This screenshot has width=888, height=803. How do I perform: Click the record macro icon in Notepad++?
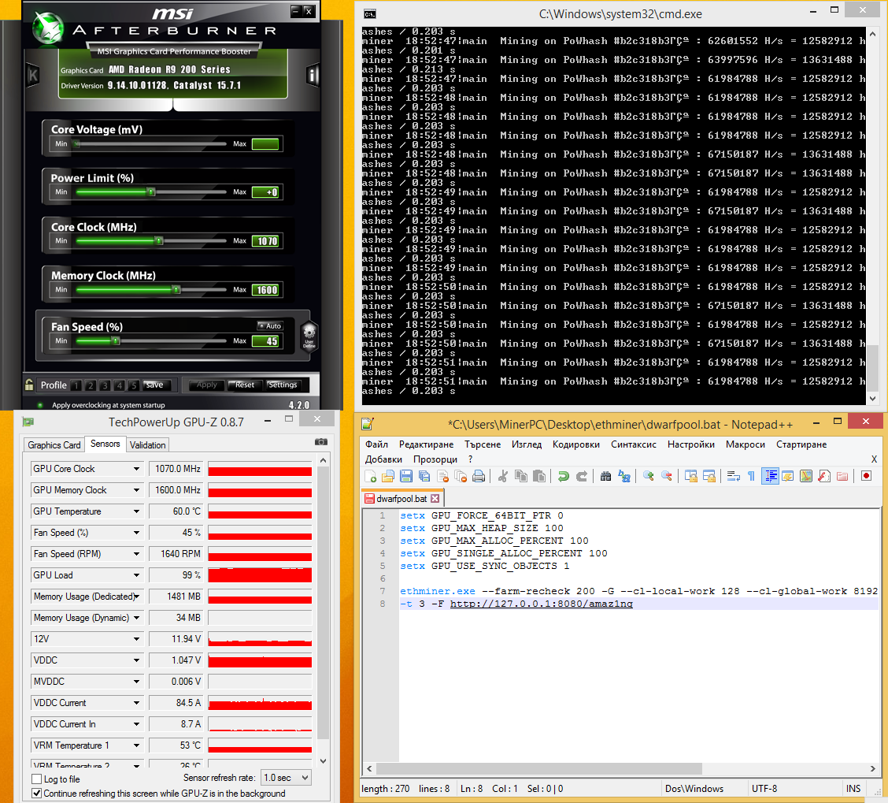866,476
